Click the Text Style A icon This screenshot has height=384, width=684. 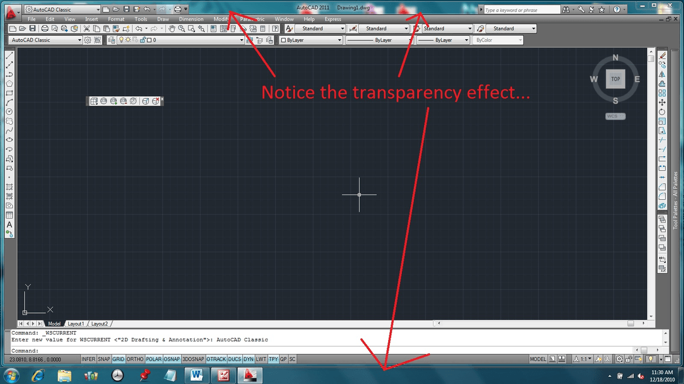click(289, 28)
